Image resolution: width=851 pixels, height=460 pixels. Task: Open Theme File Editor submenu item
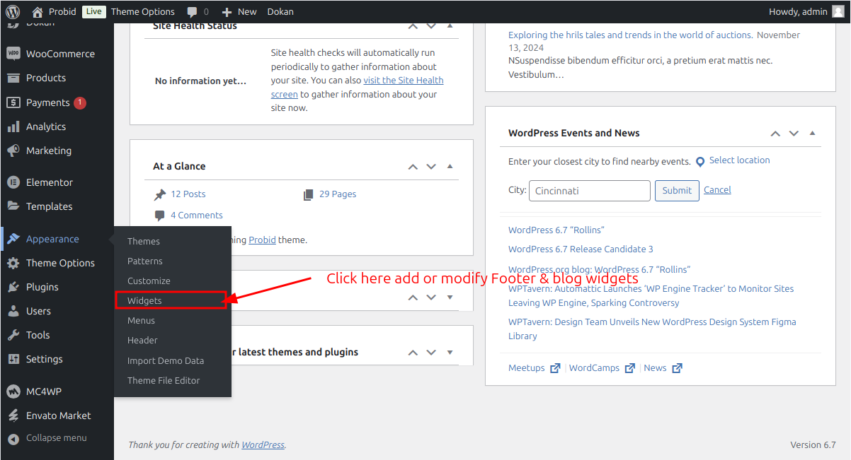pos(164,380)
